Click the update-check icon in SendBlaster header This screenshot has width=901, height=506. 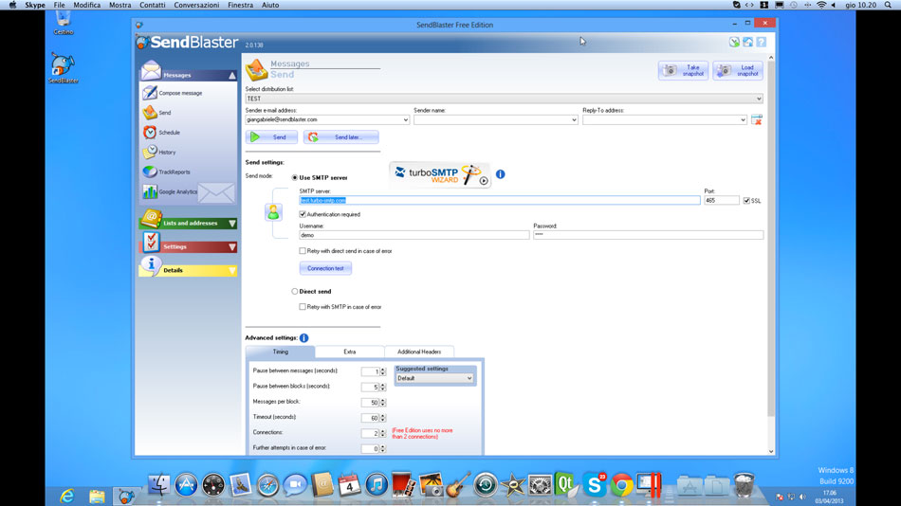(x=734, y=42)
